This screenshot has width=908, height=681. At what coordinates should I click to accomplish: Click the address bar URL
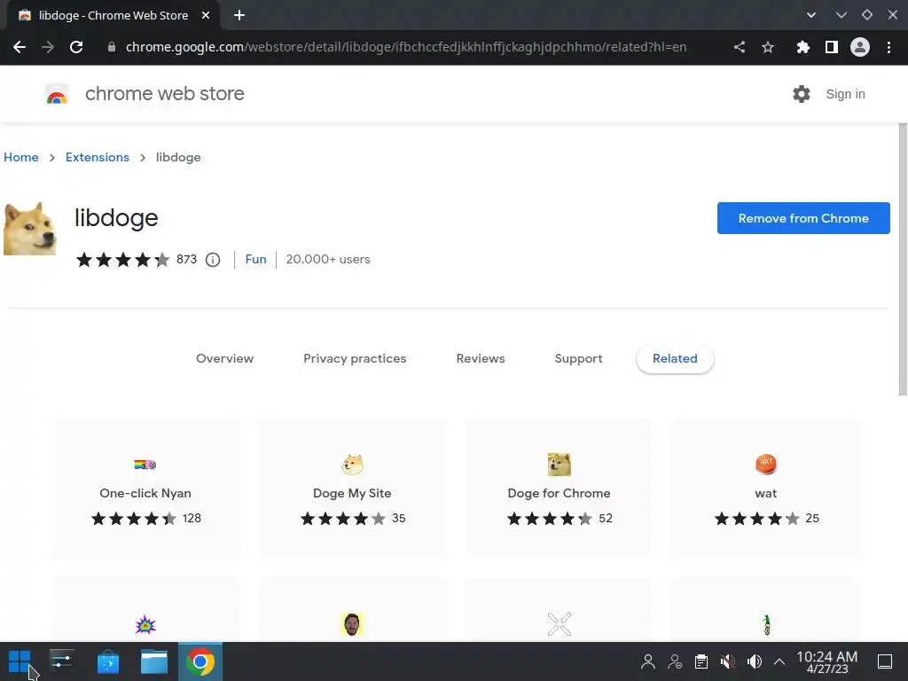406,47
